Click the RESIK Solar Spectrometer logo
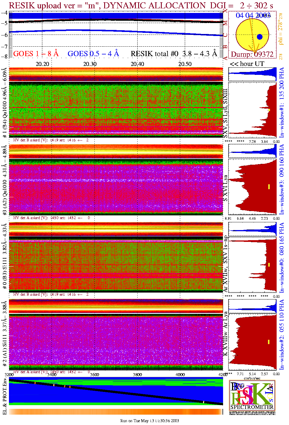This screenshot has height=425, width=289. [x=252, y=395]
